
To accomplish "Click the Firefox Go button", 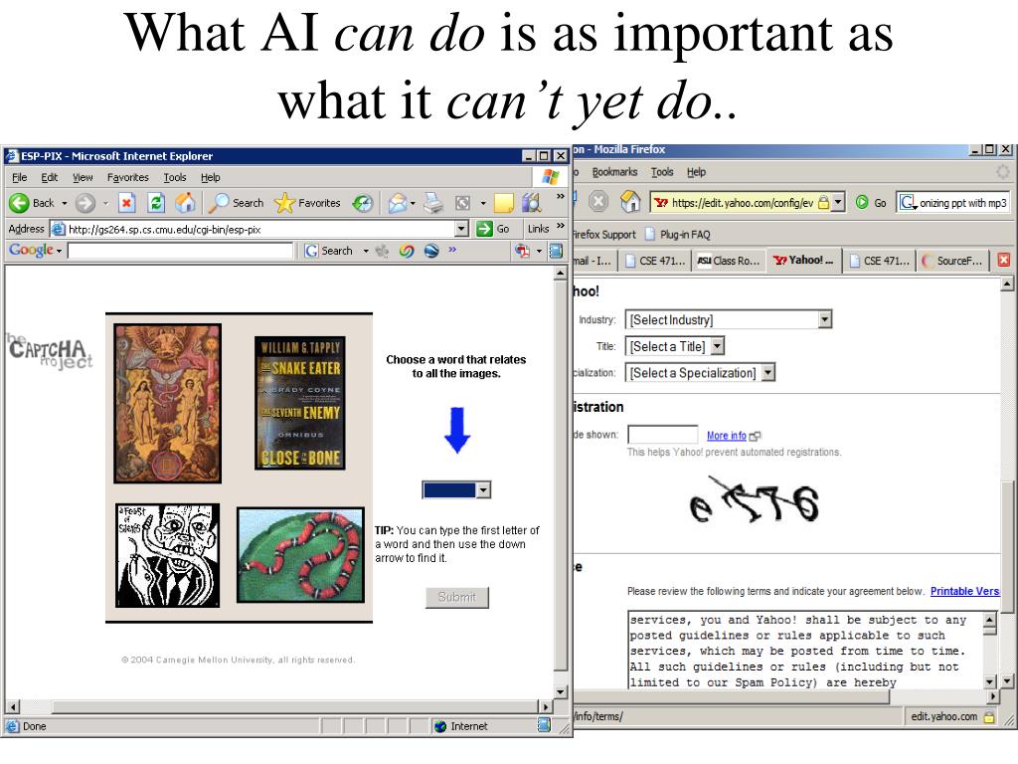I will 871,203.
